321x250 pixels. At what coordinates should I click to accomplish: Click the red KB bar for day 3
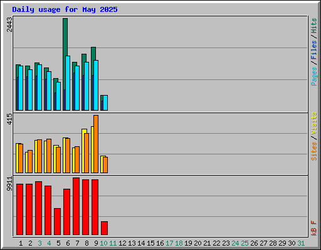click(39, 208)
